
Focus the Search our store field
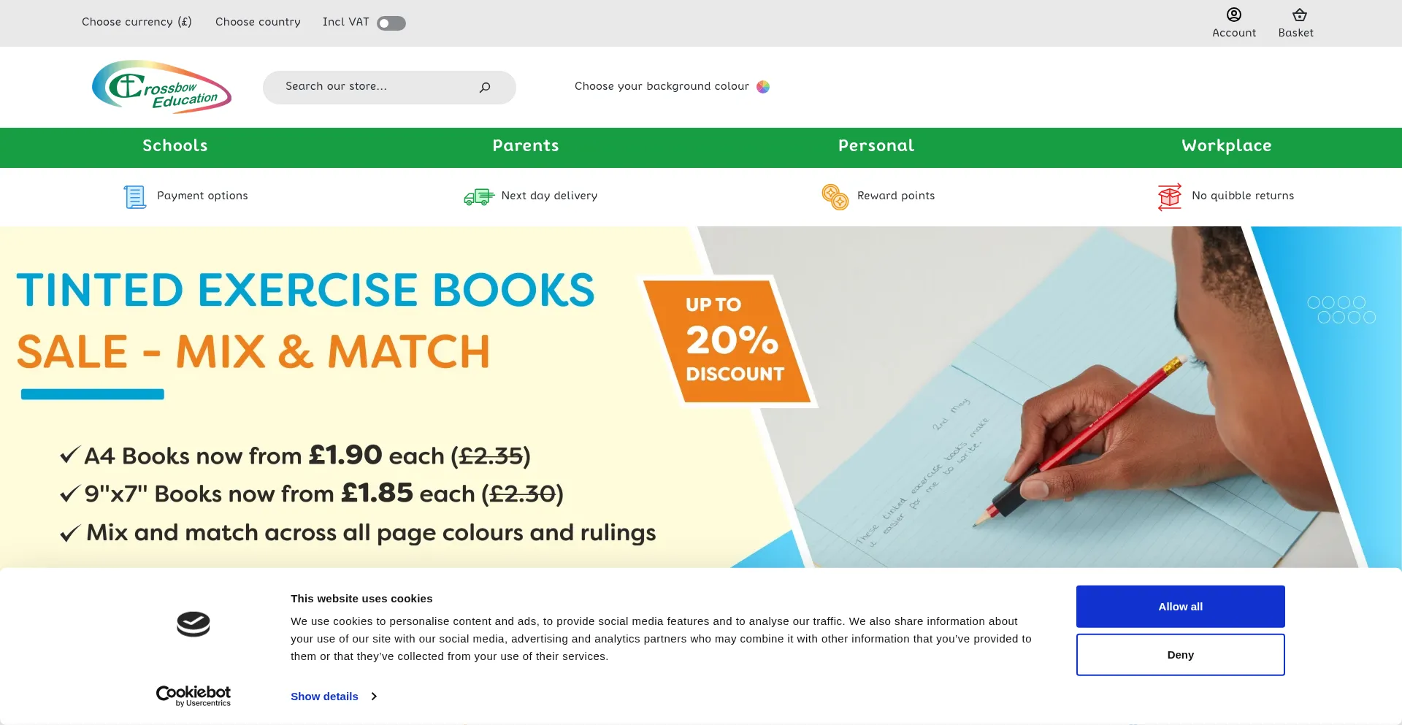pos(372,87)
